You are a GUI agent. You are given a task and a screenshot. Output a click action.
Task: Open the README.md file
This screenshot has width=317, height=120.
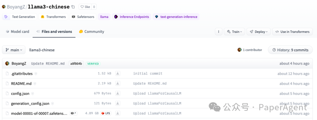click(x=21, y=83)
